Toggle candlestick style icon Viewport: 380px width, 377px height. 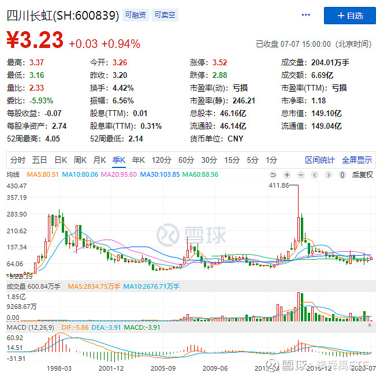342,175
